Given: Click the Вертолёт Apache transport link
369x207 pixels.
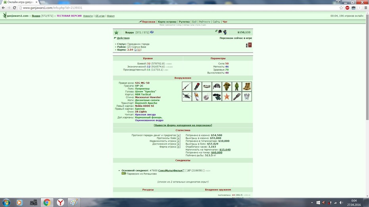Looking at the screenshot, I should click(146, 103).
